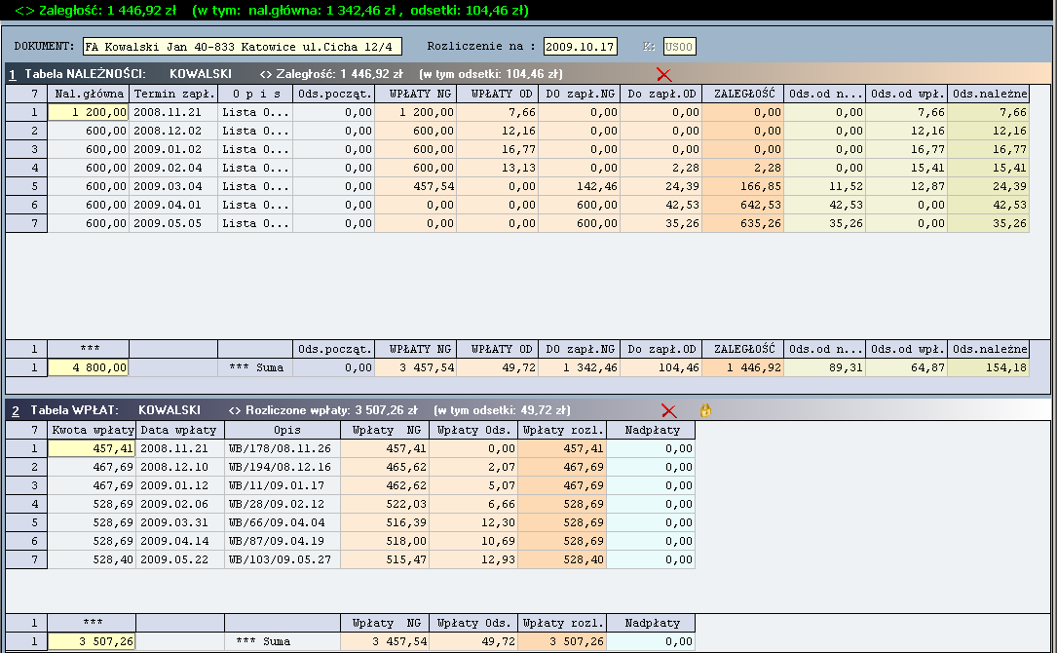This screenshot has height=653, width=1057.
Task: Click the due date '2009.05.05'
Action: [x=174, y=223]
